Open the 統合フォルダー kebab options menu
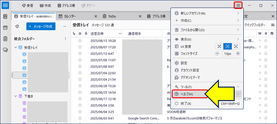The width and height of the screenshot is (277, 124). click(x=65, y=39)
